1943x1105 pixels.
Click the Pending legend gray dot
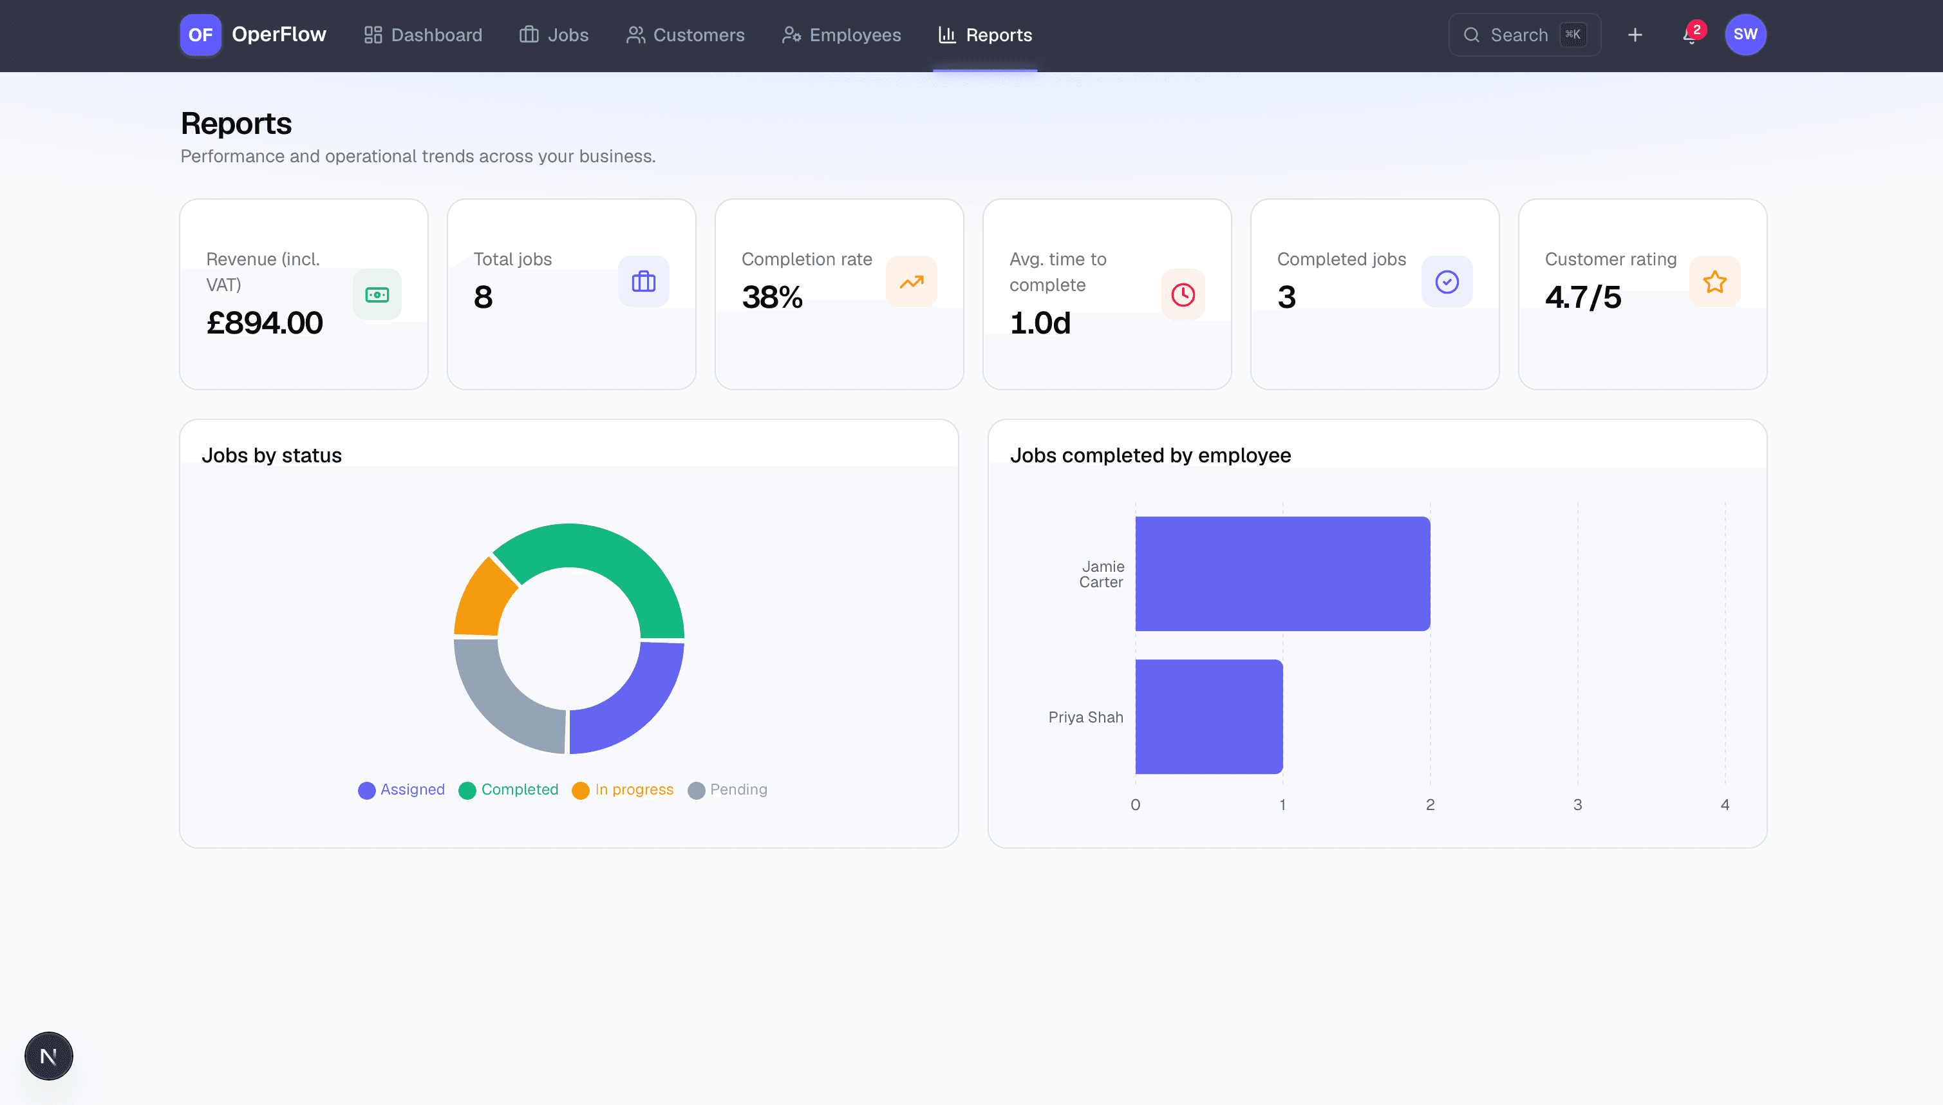click(696, 790)
